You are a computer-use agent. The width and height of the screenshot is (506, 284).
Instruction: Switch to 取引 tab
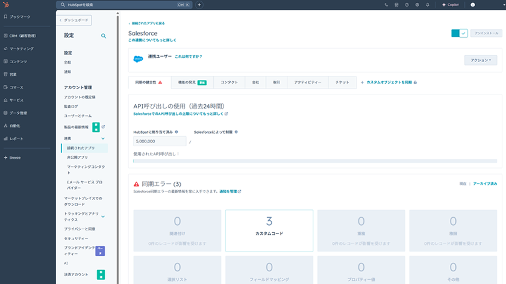tap(276, 82)
